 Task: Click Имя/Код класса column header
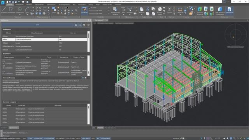37,33
